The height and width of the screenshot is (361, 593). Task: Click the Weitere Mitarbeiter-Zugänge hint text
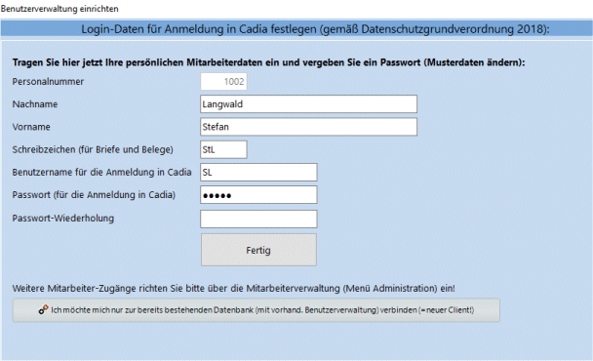pos(234,289)
